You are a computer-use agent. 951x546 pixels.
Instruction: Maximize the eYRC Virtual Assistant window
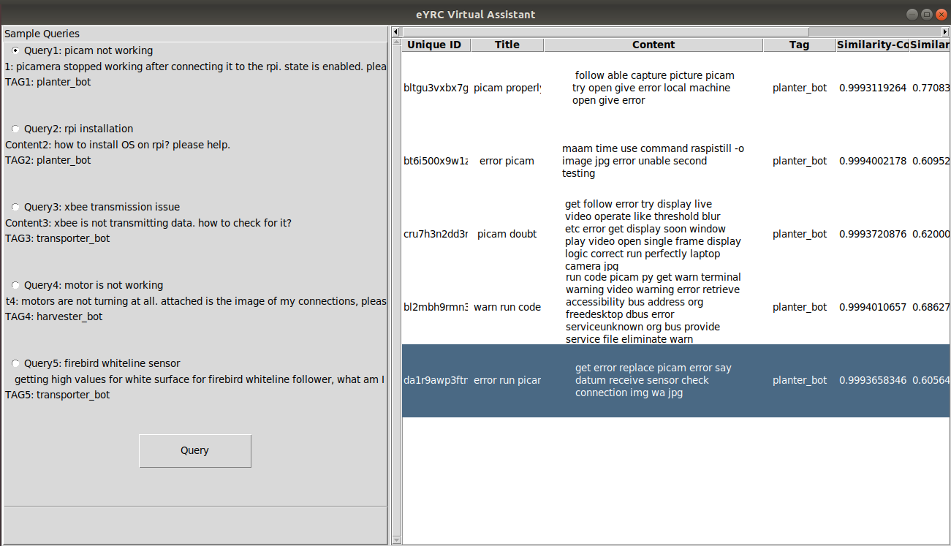coord(926,14)
